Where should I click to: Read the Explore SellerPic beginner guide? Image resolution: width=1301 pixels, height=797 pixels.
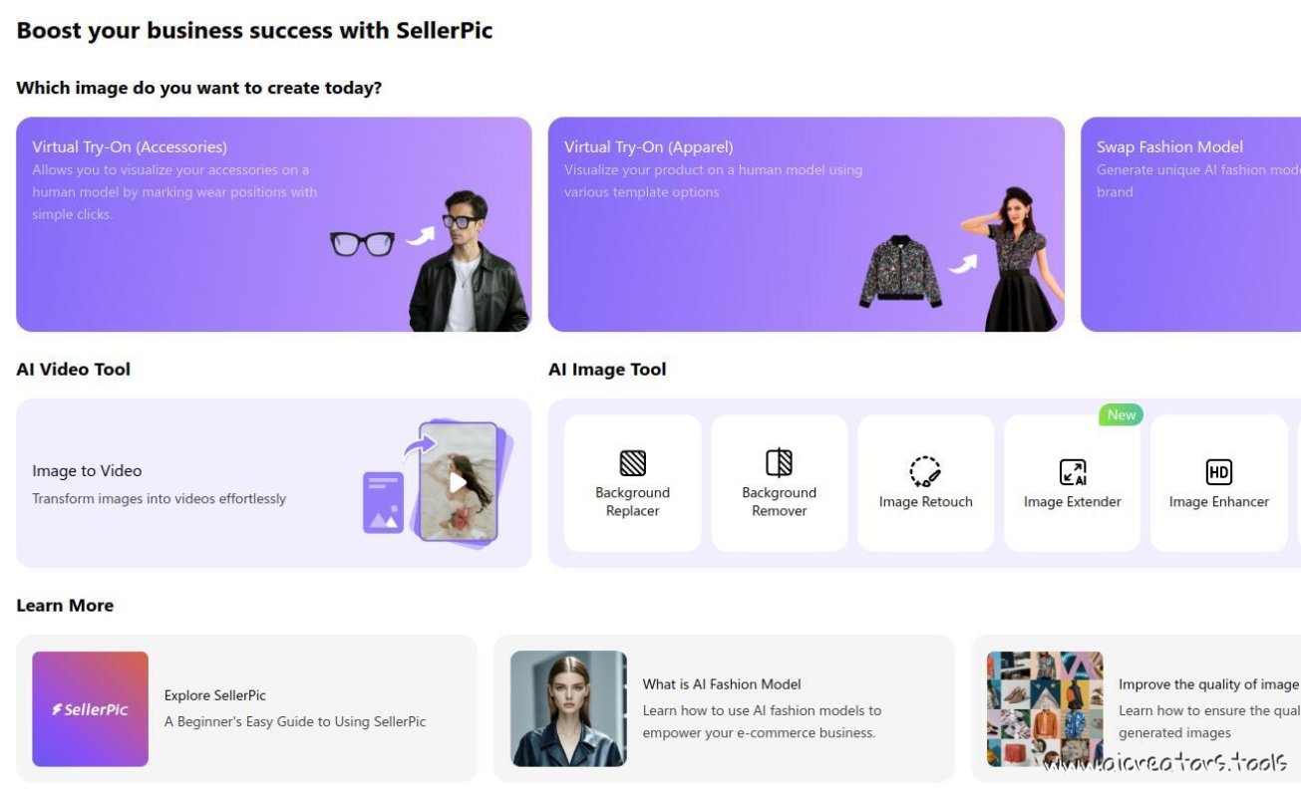tap(294, 708)
